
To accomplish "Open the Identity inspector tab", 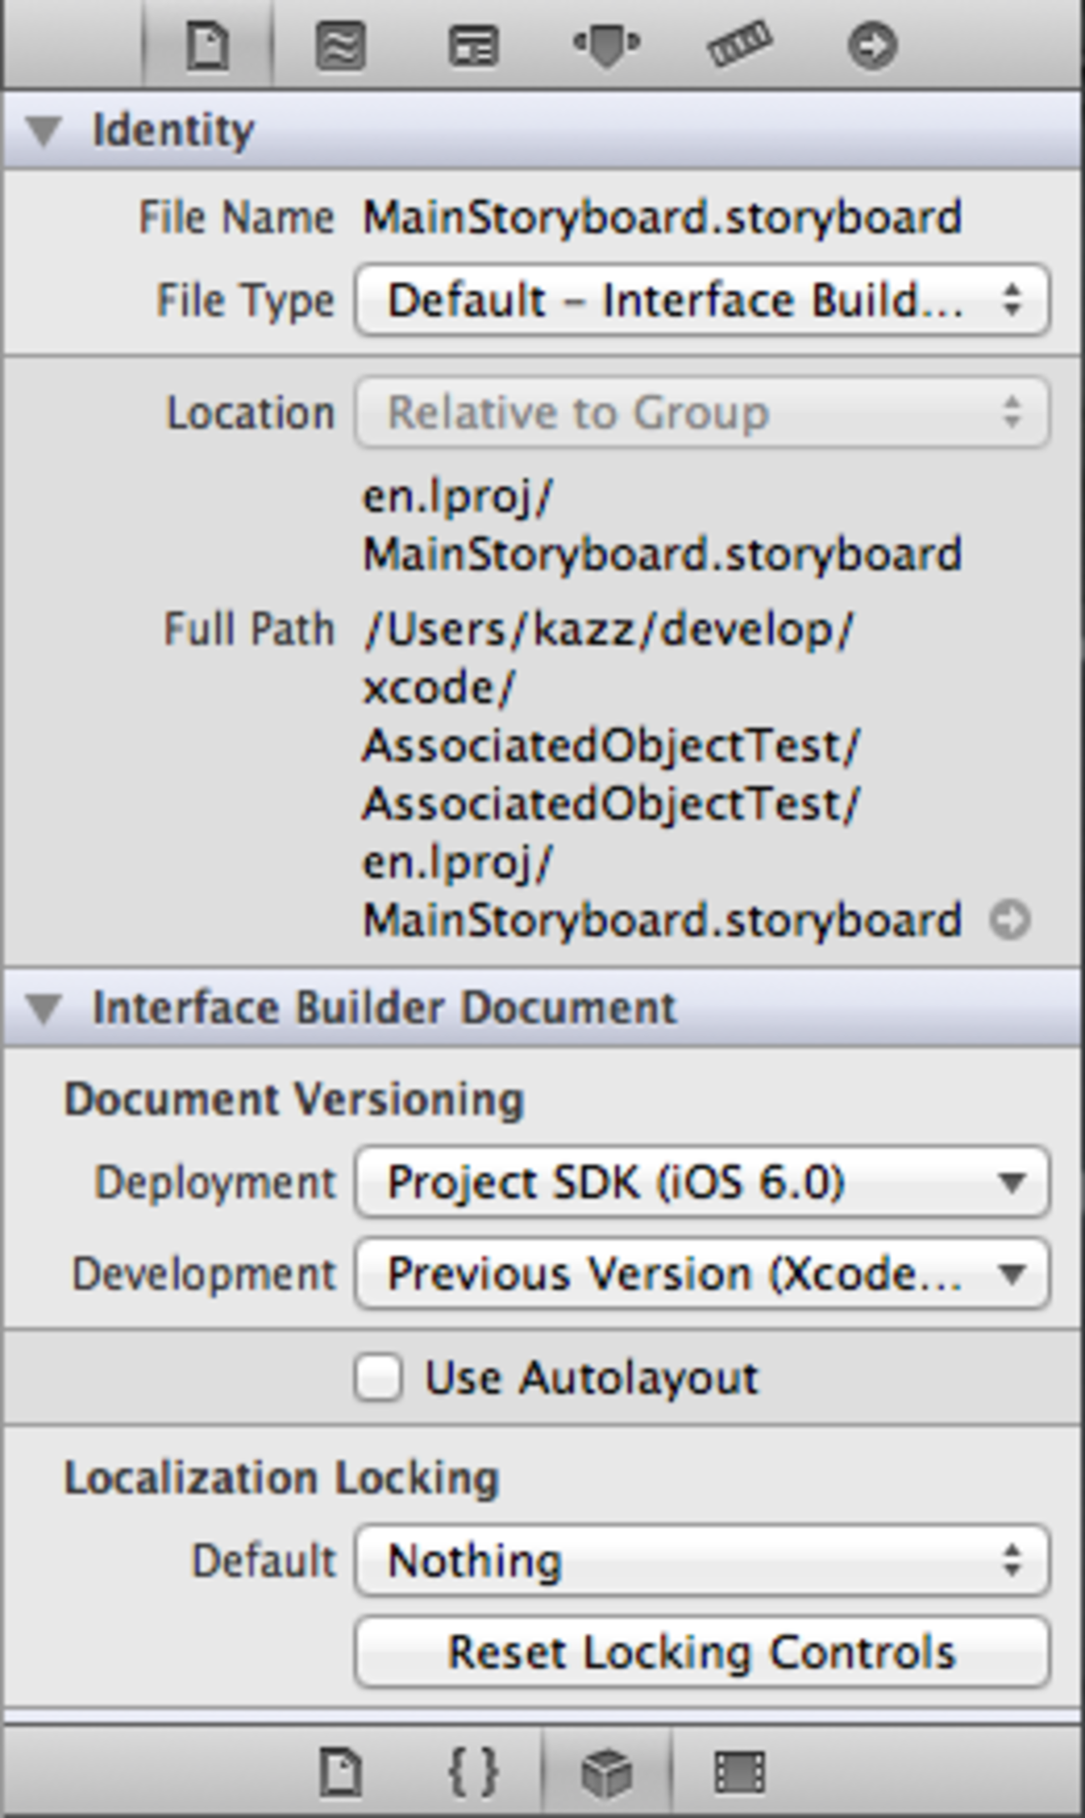I will tap(473, 45).
